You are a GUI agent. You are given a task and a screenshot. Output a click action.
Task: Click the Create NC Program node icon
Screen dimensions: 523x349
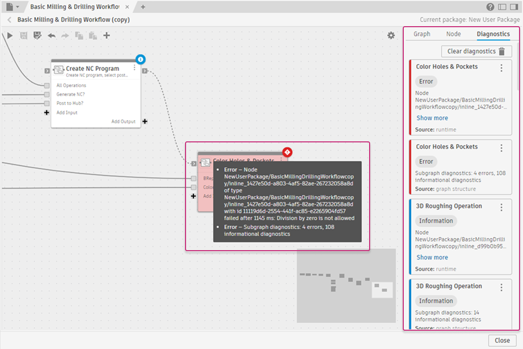59,70
